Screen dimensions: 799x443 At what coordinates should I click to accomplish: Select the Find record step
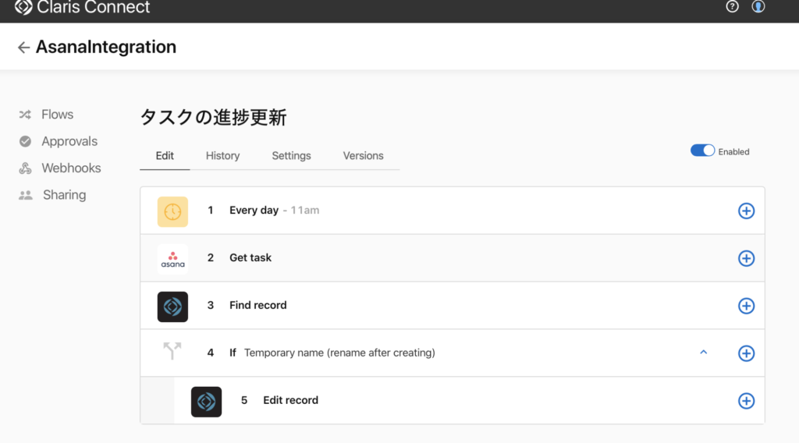tap(257, 306)
